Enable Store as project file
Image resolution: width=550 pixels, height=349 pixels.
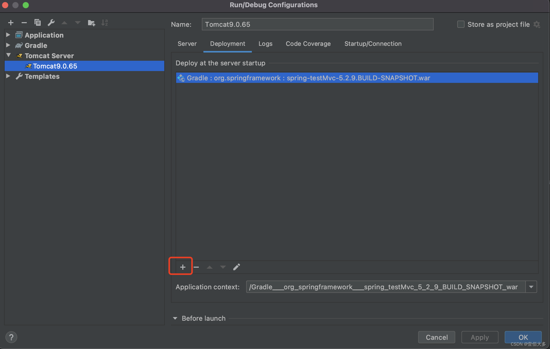click(x=461, y=24)
